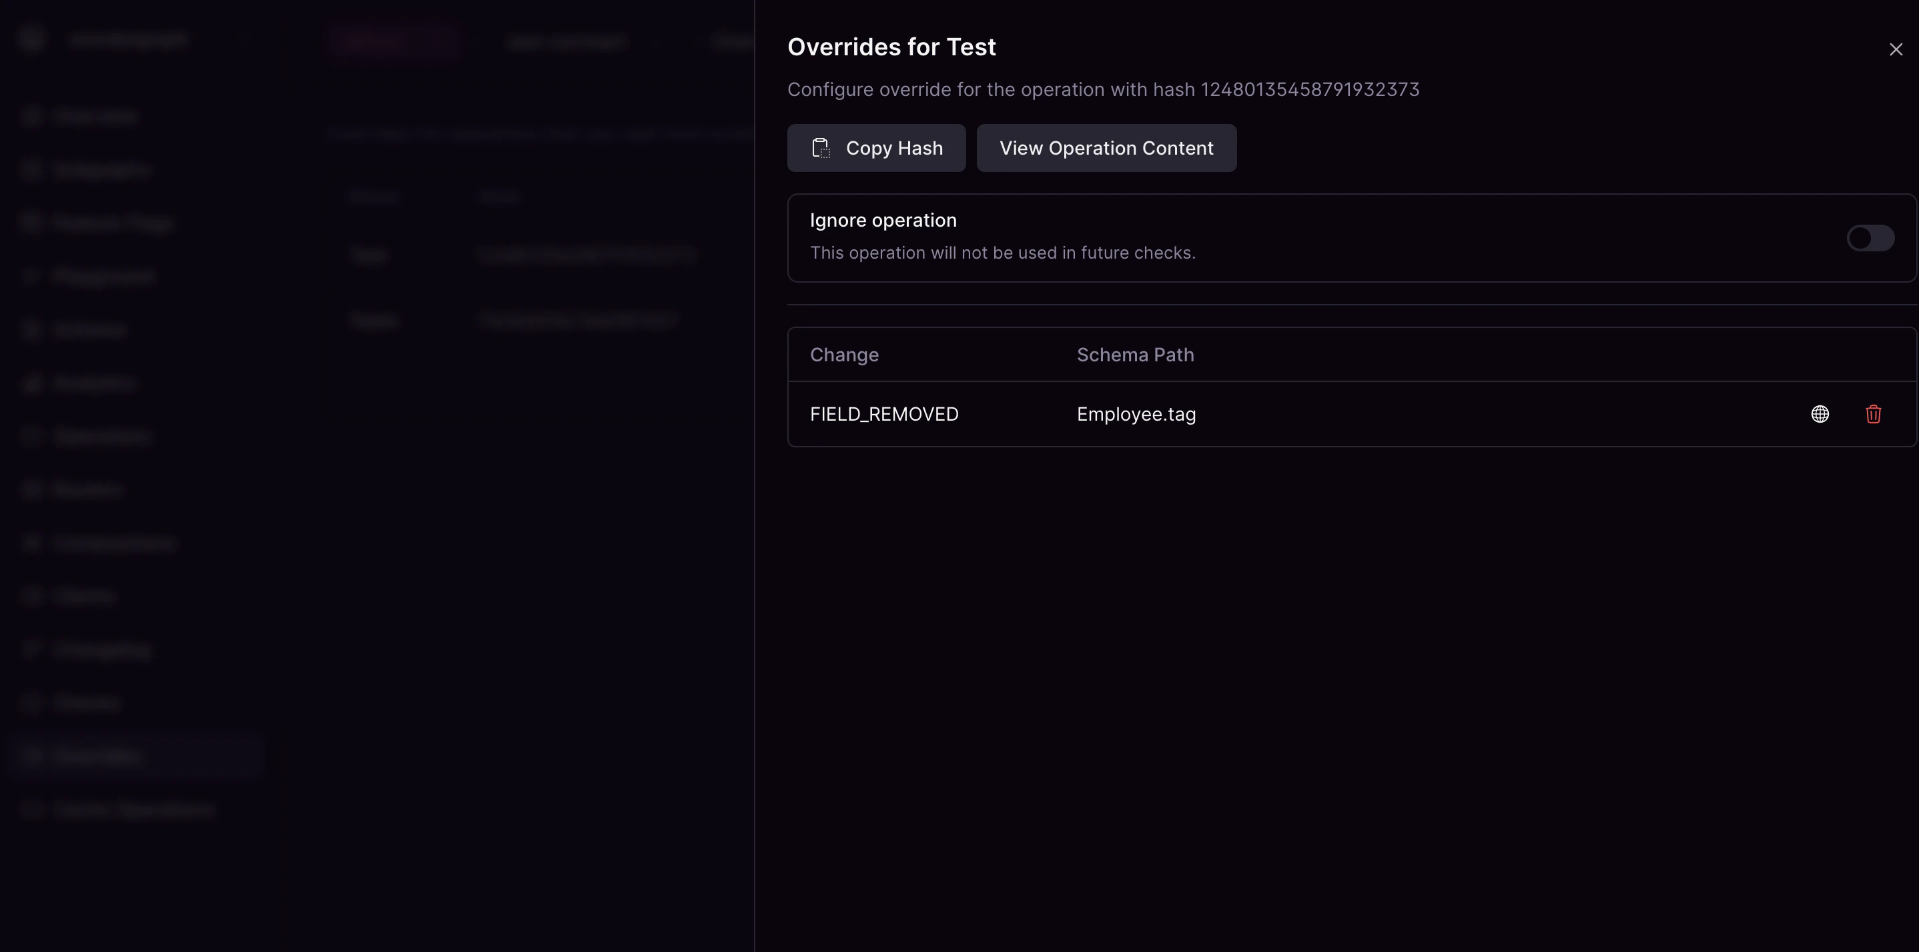Screen dimensions: 1919x952
Task: Expand the workspace selector next to the logo
Action: (x=246, y=38)
